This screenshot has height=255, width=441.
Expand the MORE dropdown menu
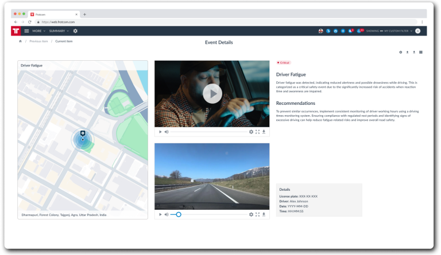pyautogui.click(x=38, y=31)
